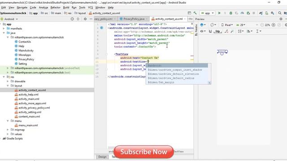Expand the values folder

(8, 134)
